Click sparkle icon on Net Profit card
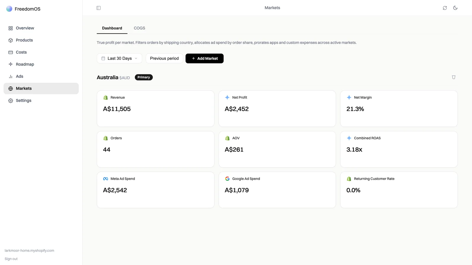This screenshot has height=265, width=472. [x=227, y=97]
